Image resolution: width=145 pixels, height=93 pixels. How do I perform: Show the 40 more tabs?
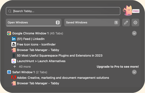point(25,67)
